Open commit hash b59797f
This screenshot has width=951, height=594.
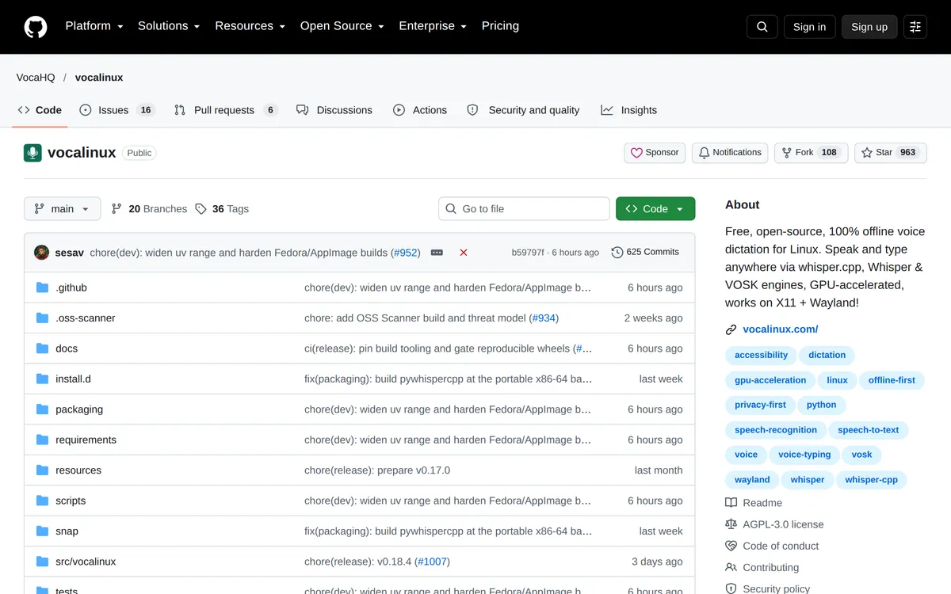pyautogui.click(x=528, y=253)
